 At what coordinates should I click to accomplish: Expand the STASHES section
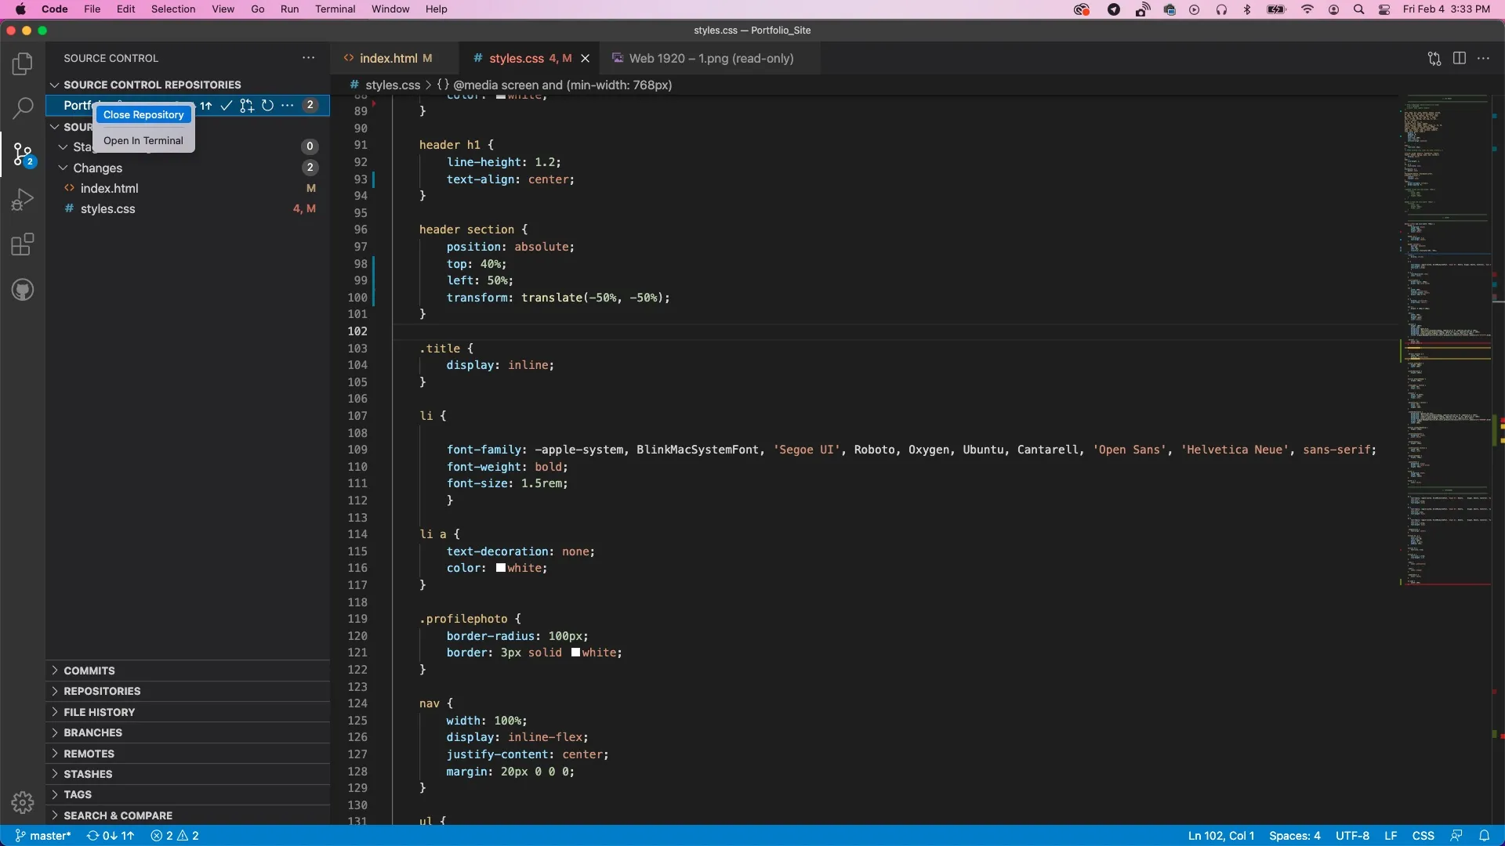click(x=88, y=774)
